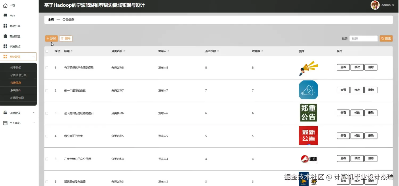Viewport: 399px width, 186px height.
Task: Click 查看 for row 做个真正的学生
Action: click(343, 136)
